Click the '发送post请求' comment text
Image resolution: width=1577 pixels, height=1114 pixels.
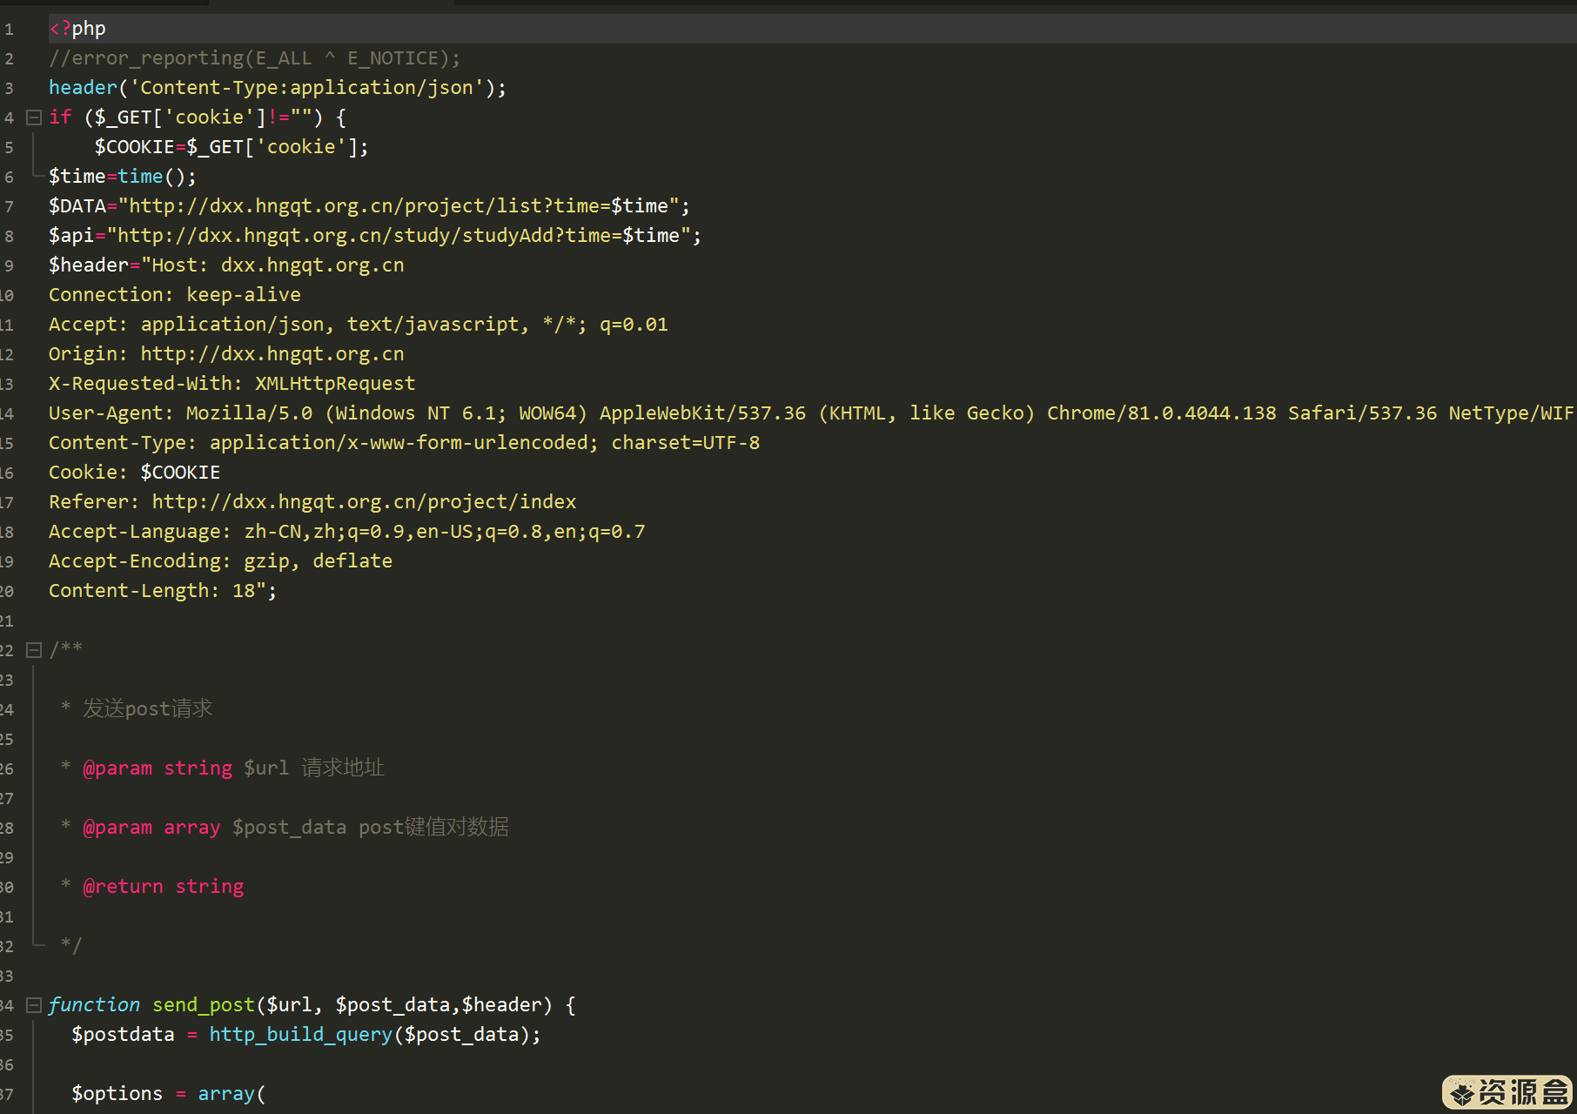[148, 708]
